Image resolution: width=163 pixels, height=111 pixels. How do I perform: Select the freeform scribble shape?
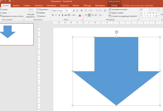[142, 16]
